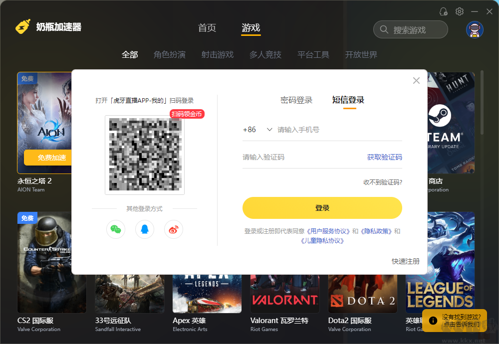Log in with the WeChat icon

tap(116, 229)
